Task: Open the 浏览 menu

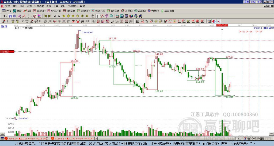Action: point(15,6)
